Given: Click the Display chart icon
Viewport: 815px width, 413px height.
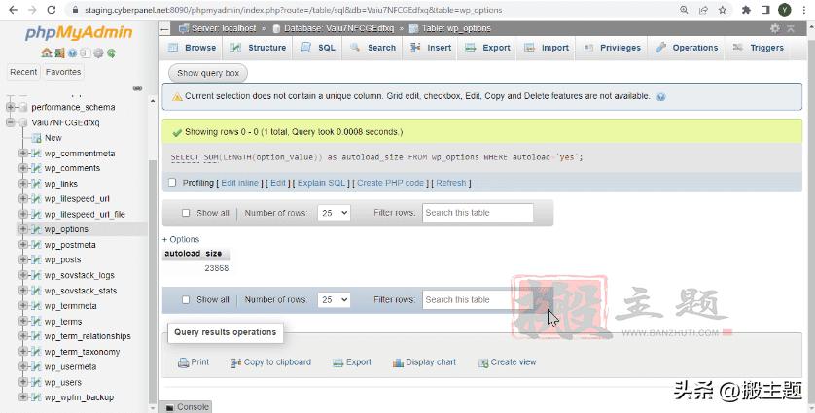Looking at the screenshot, I should tap(398, 362).
